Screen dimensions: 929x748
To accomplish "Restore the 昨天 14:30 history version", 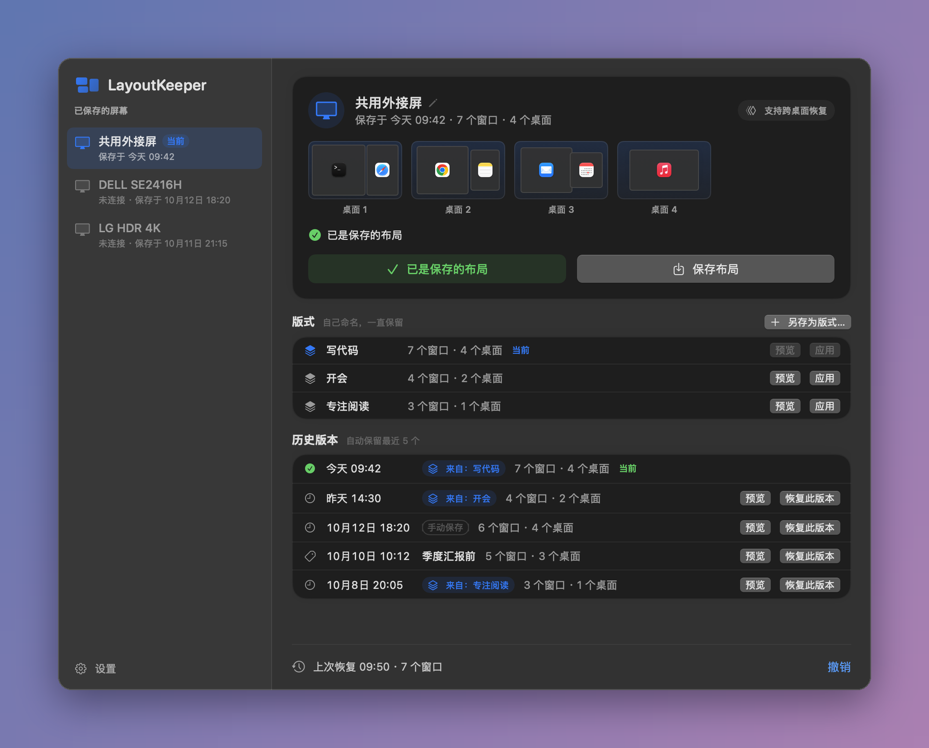I will pyautogui.click(x=810, y=498).
